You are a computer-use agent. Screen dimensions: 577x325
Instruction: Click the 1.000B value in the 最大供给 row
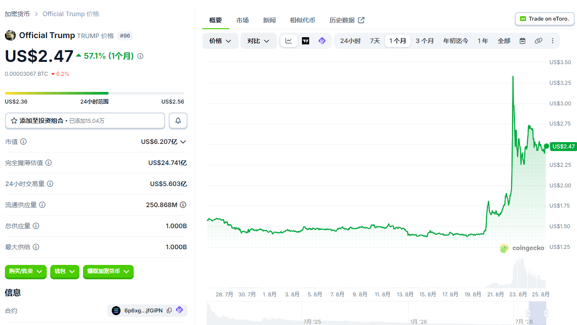tap(176, 247)
